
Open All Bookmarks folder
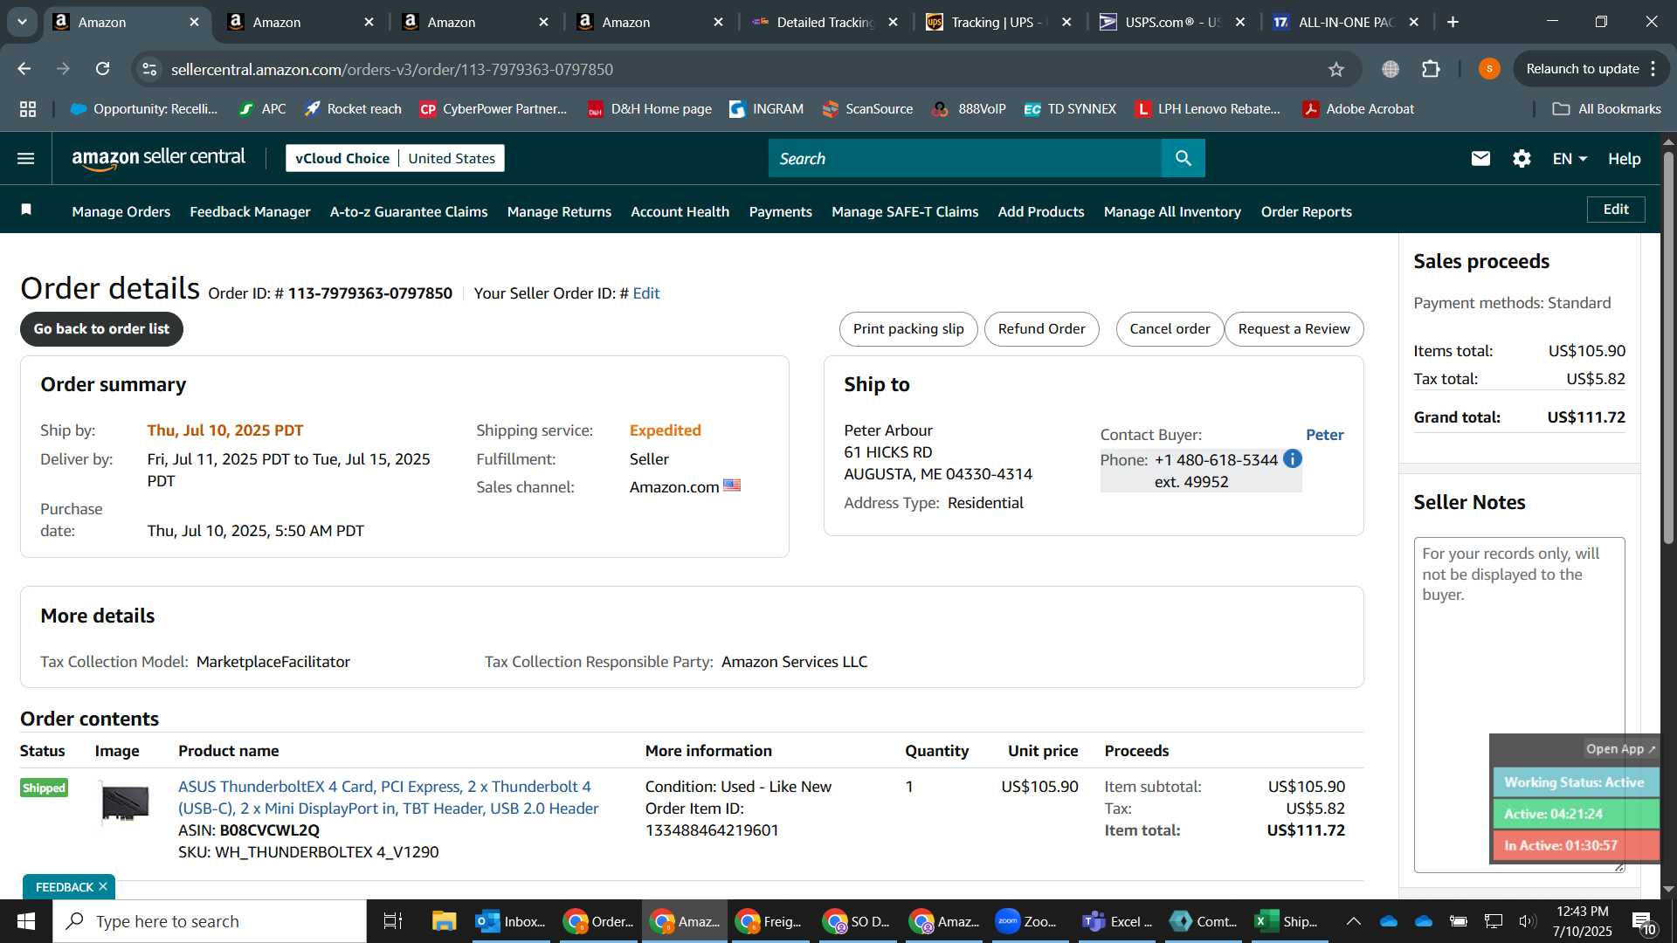(1606, 109)
